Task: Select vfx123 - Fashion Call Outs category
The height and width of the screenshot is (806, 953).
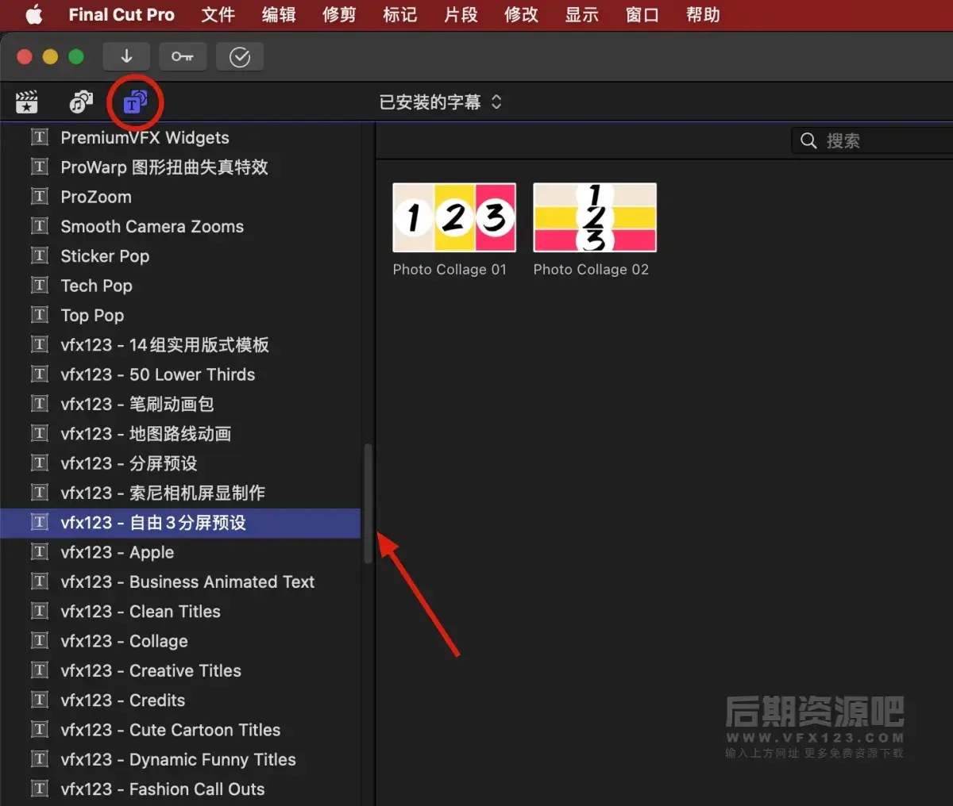Action: click(180, 789)
